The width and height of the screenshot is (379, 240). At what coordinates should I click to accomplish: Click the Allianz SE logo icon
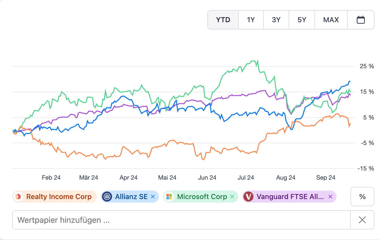pos(107,197)
